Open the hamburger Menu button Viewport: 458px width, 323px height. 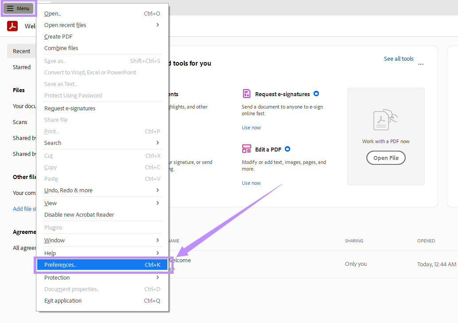coord(18,8)
